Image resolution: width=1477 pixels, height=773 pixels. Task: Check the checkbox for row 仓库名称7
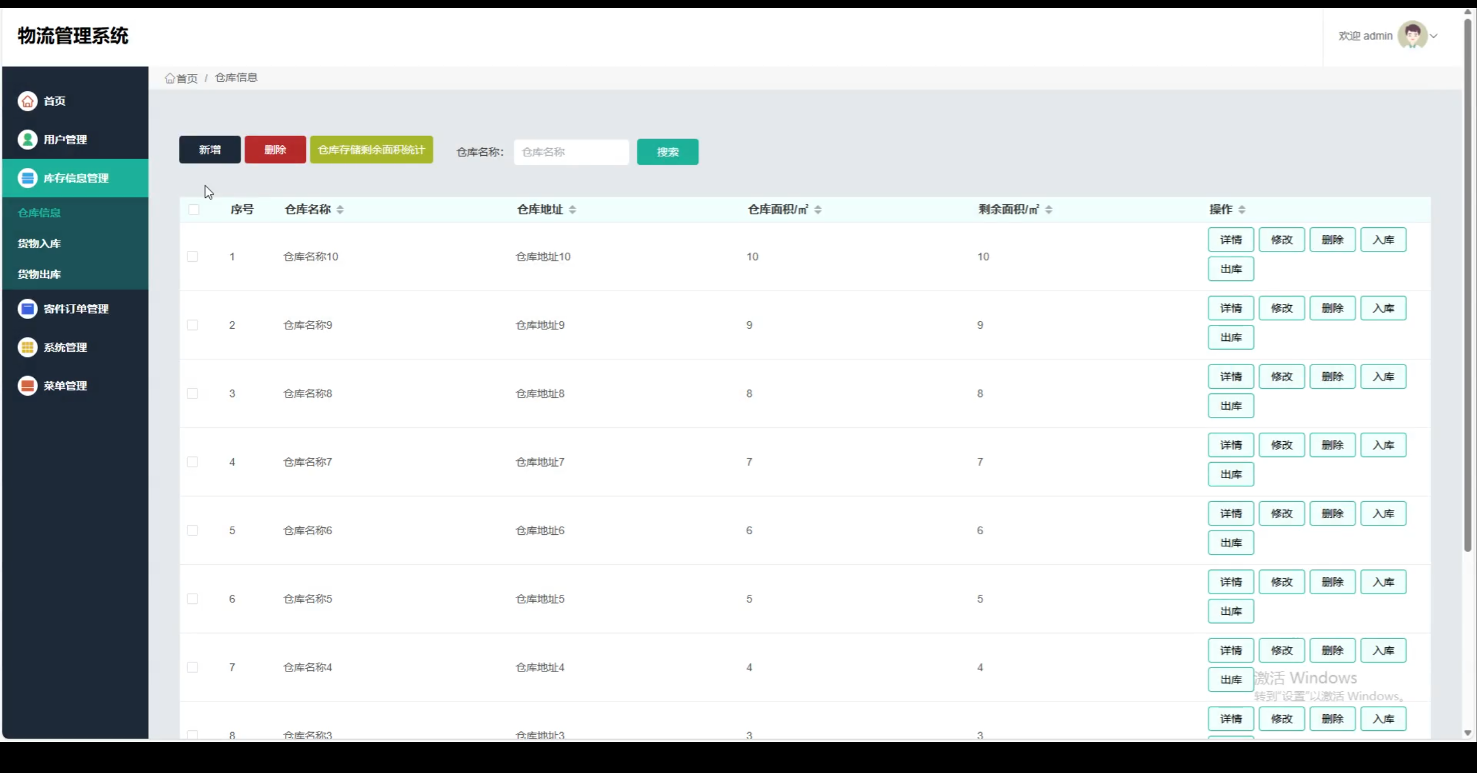click(x=193, y=462)
